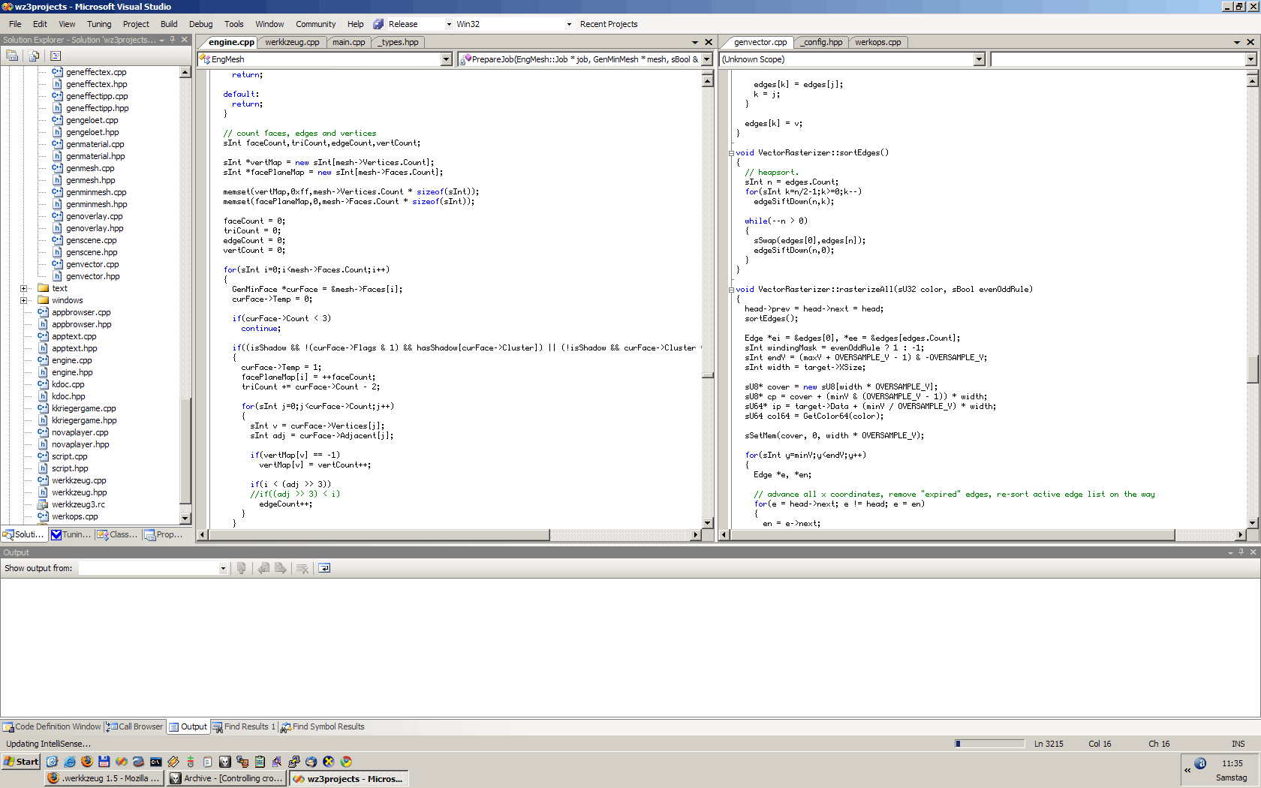This screenshot has width=1261, height=788.
Task: Switch to 'Archive - [Controlling cro...' taskbar window
Action: [x=227, y=778]
